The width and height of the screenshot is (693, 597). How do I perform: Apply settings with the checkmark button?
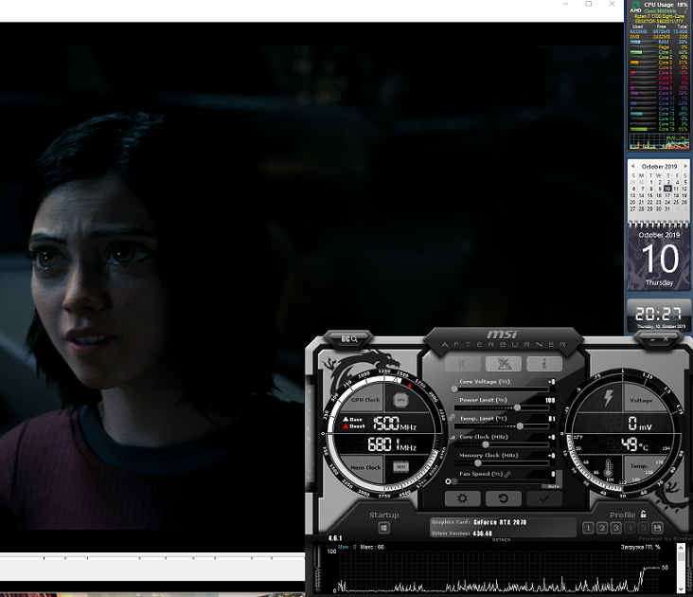coord(544,498)
